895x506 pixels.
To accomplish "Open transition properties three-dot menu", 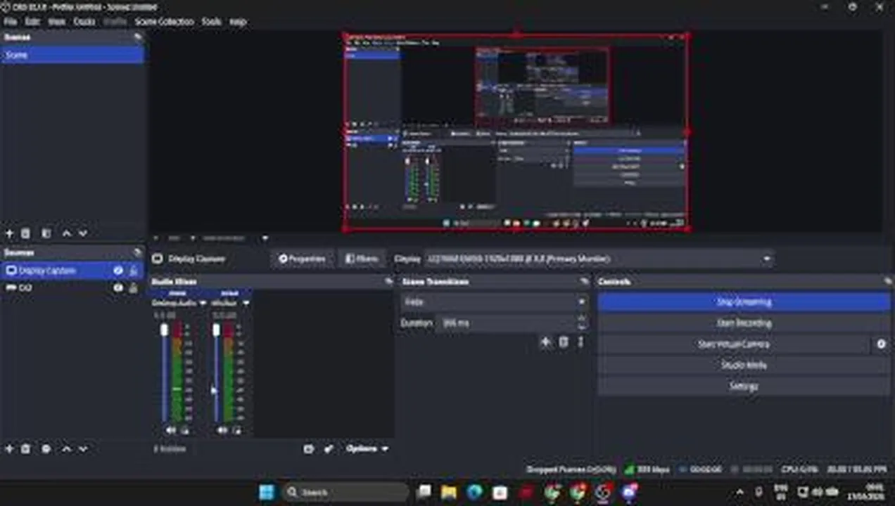I will (x=580, y=342).
